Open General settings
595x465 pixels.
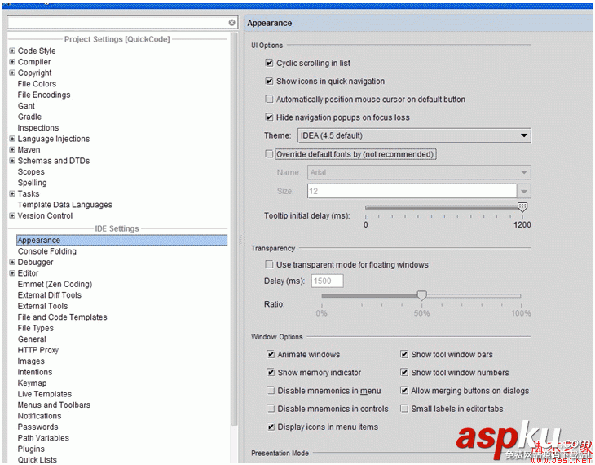tap(32, 339)
